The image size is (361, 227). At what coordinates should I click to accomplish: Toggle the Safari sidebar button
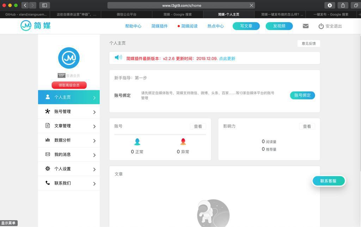[x=45, y=5]
